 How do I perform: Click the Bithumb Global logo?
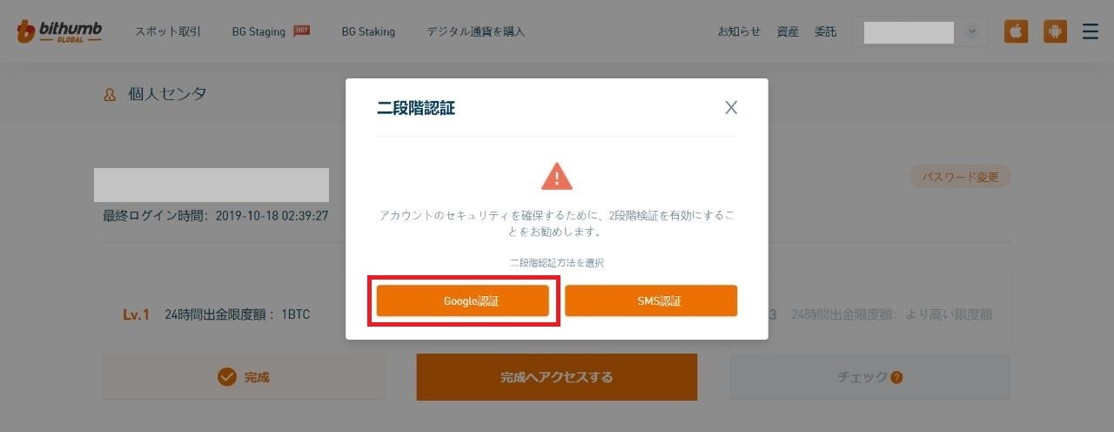[59, 32]
